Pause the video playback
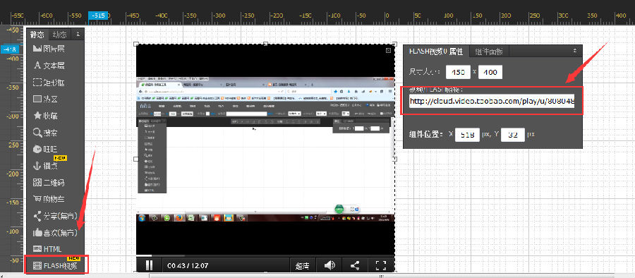The width and height of the screenshot is (635, 278). [149, 265]
